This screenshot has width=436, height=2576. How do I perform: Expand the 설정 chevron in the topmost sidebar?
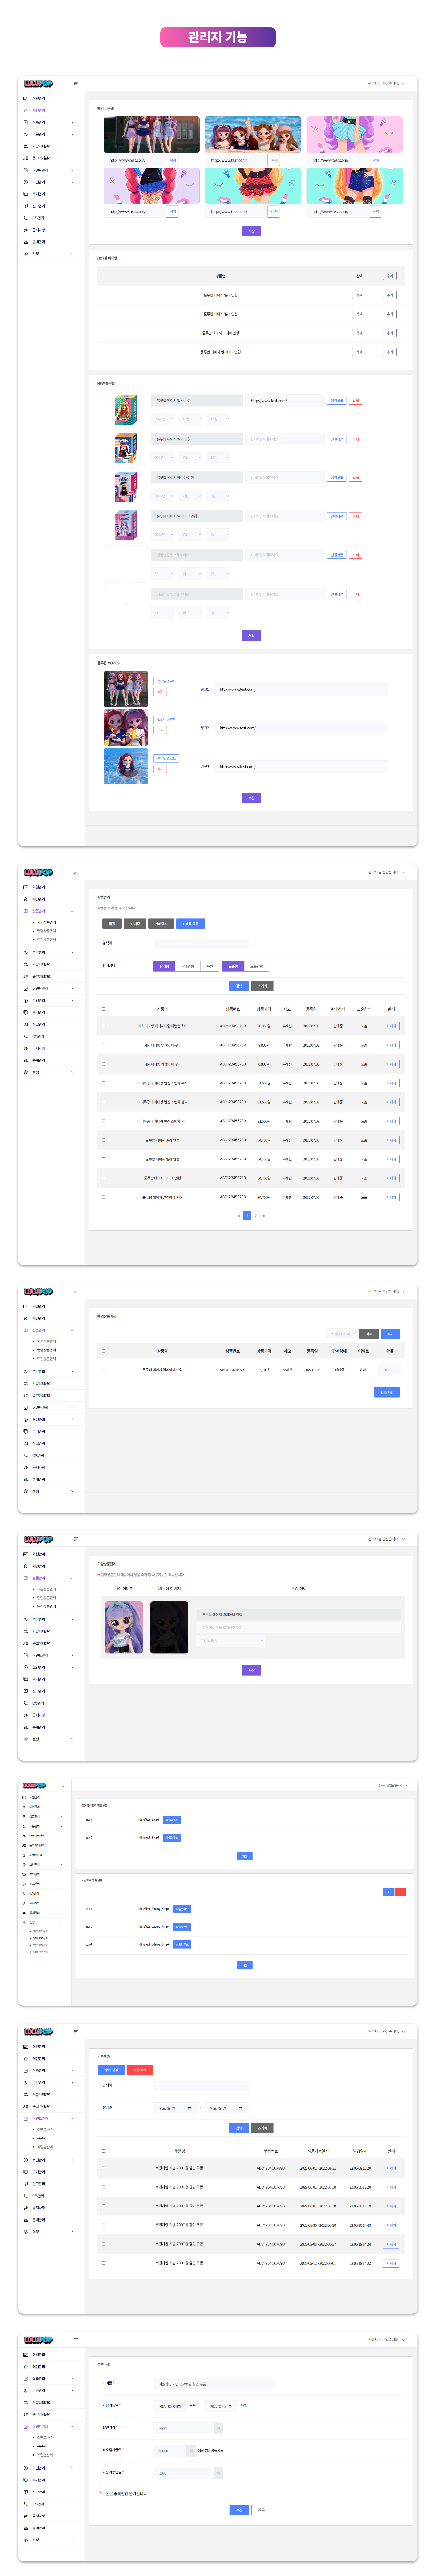(x=72, y=254)
